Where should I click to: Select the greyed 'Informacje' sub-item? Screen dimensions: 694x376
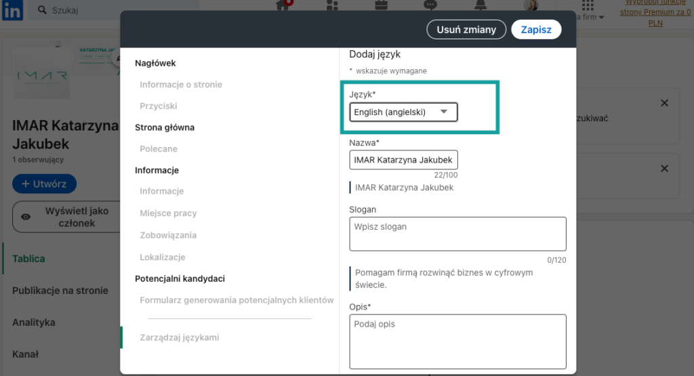pyautogui.click(x=161, y=191)
